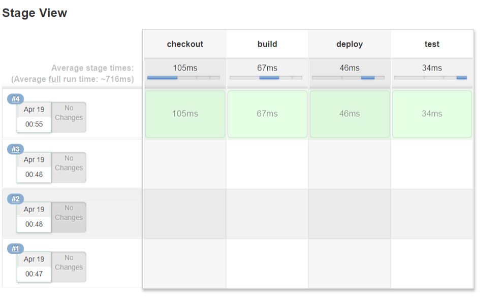
Task: Click the build stage 67ms cell
Action: point(267,114)
